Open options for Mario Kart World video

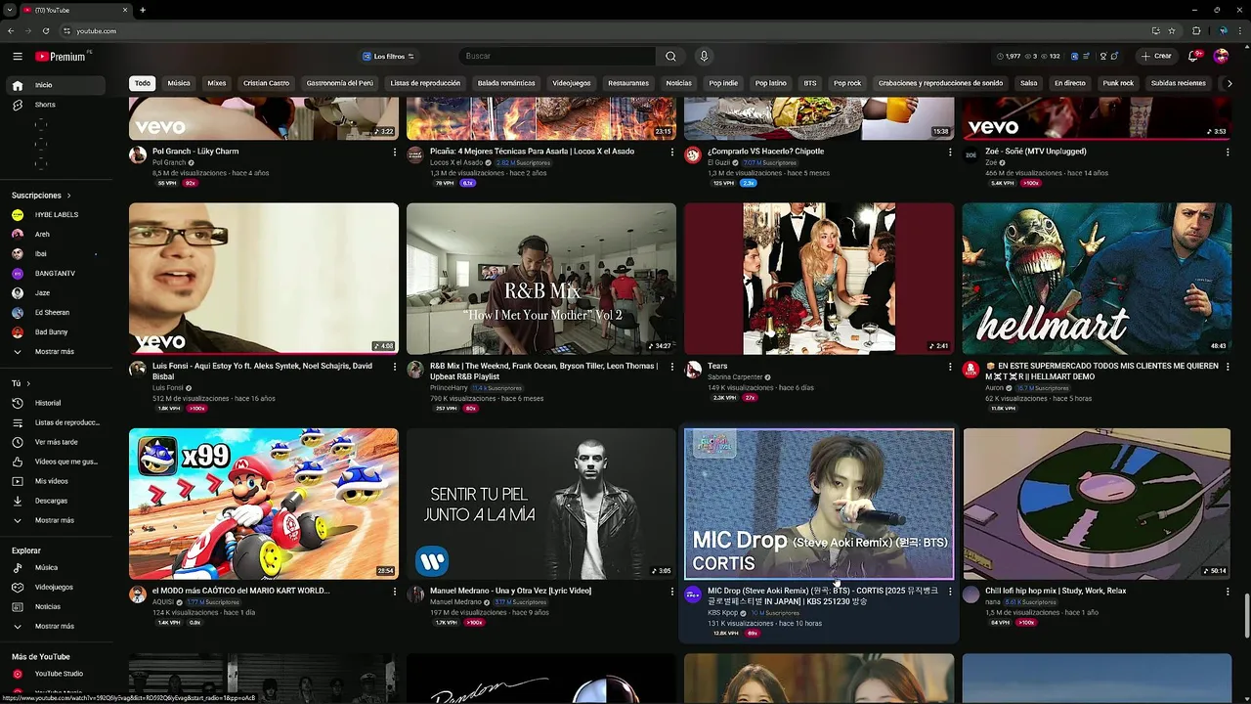click(395, 592)
